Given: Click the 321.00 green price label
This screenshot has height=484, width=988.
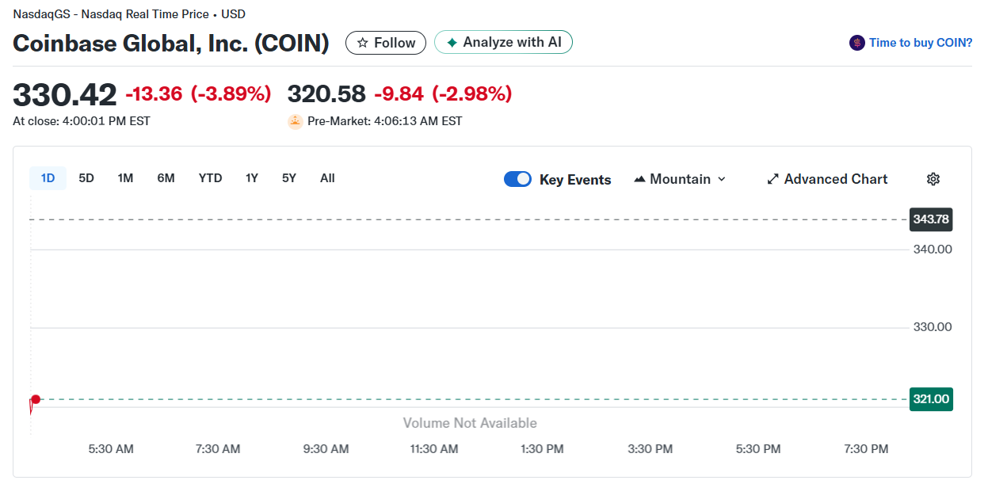Looking at the screenshot, I should point(931,399).
